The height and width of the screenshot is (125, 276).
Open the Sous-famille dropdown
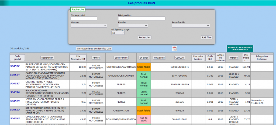pyautogui.click(x=191, y=26)
